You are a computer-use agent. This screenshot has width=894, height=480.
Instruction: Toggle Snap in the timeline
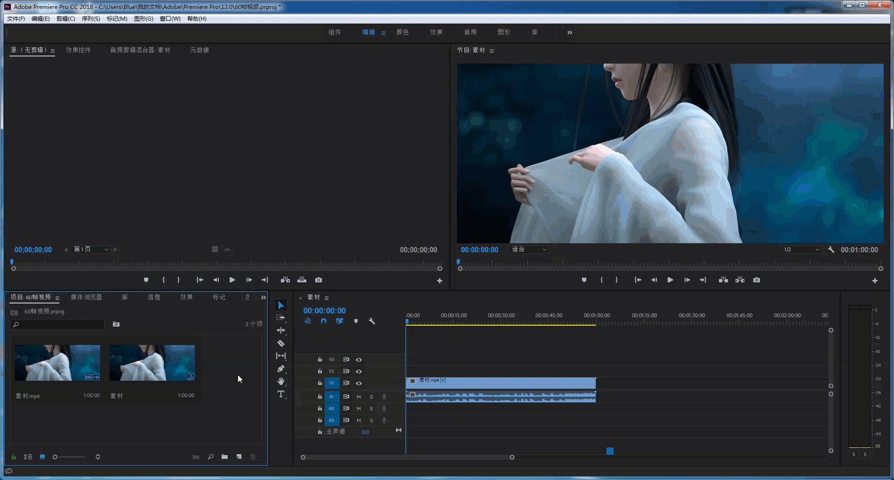click(324, 321)
